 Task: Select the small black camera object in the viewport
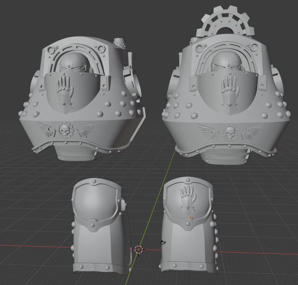[163, 242]
